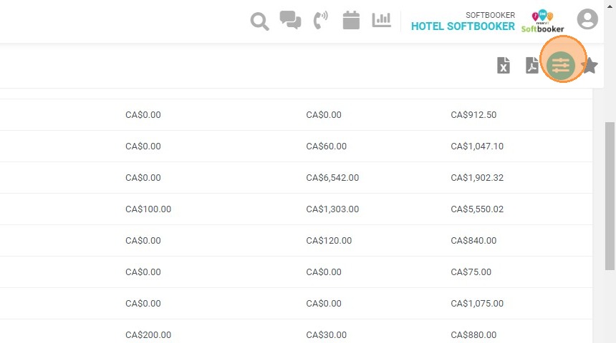Image resolution: width=616 pixels, height=343 pixels.
Task: Select the CA$5,550.02 cell
Action: pos(477,209)
